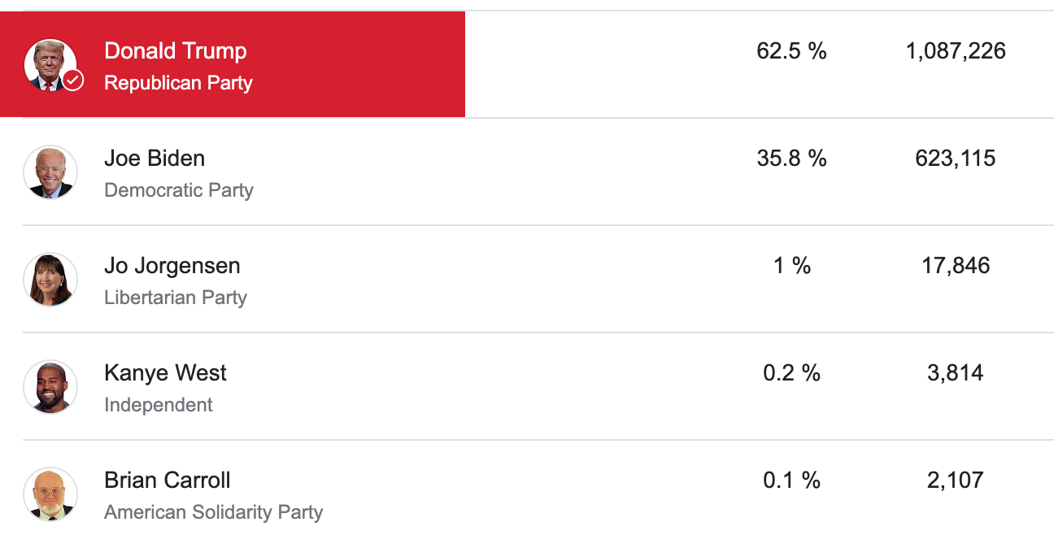Click the Libertarian Party label

click(176, 298)
